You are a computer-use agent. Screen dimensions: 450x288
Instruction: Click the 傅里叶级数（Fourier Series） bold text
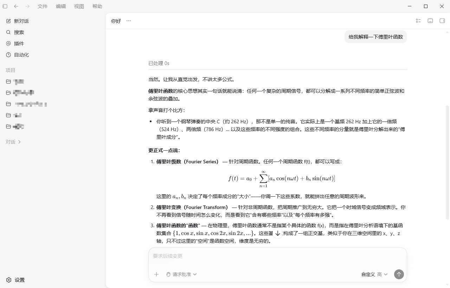click(x=187, y=162)
